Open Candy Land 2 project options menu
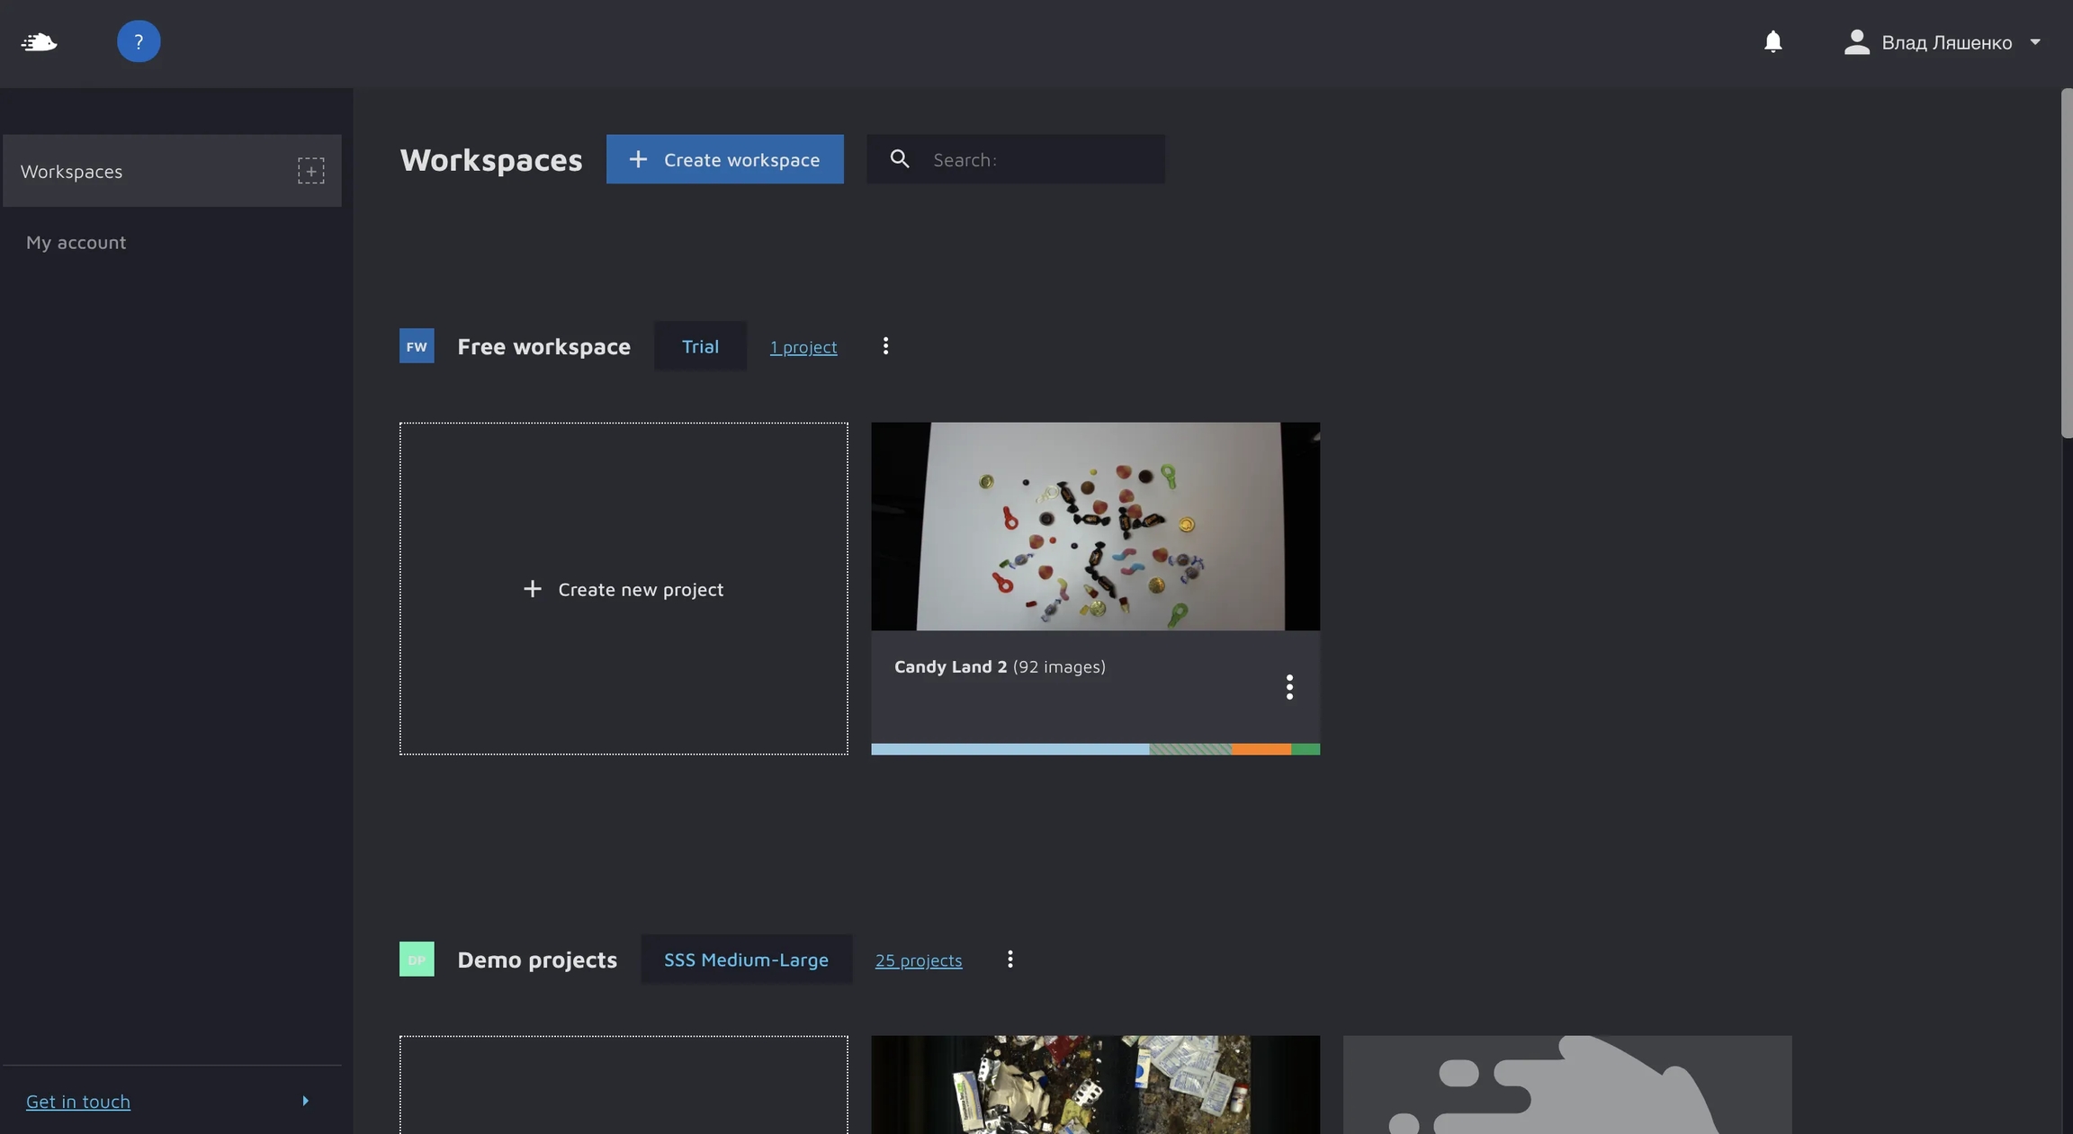The width and height of the screenshot is (2073, 1134). pyautogui.click(x=1289, y=687)
